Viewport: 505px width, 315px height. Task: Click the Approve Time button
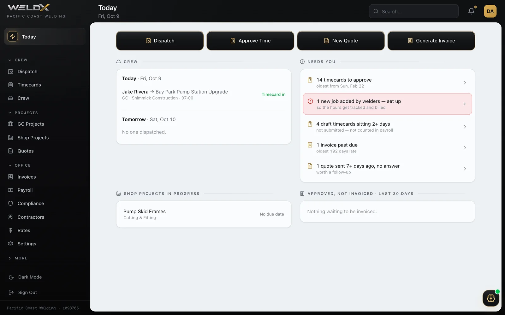250,41
